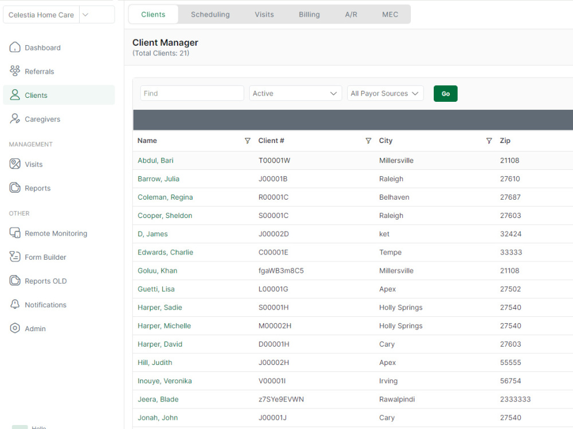The image size is (573, 429).
Task: Select client number T00001W cell
Action: (274, 161)
